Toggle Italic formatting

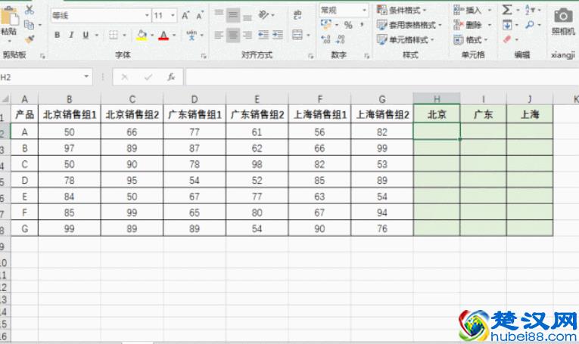click(71, 35)
